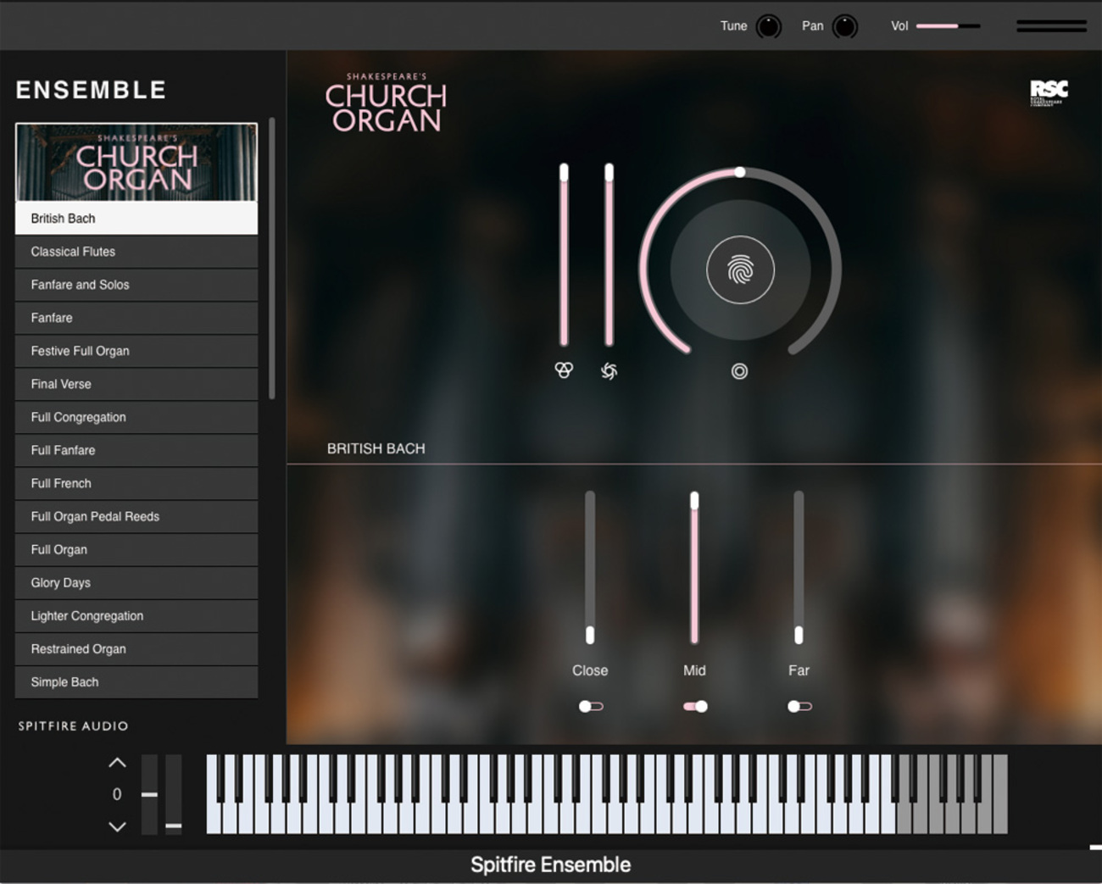Image resolution: width=1102 pixels, height=884 pixels.
Task: Disable the Mid microphone toggle
Action: click(695, 706)
